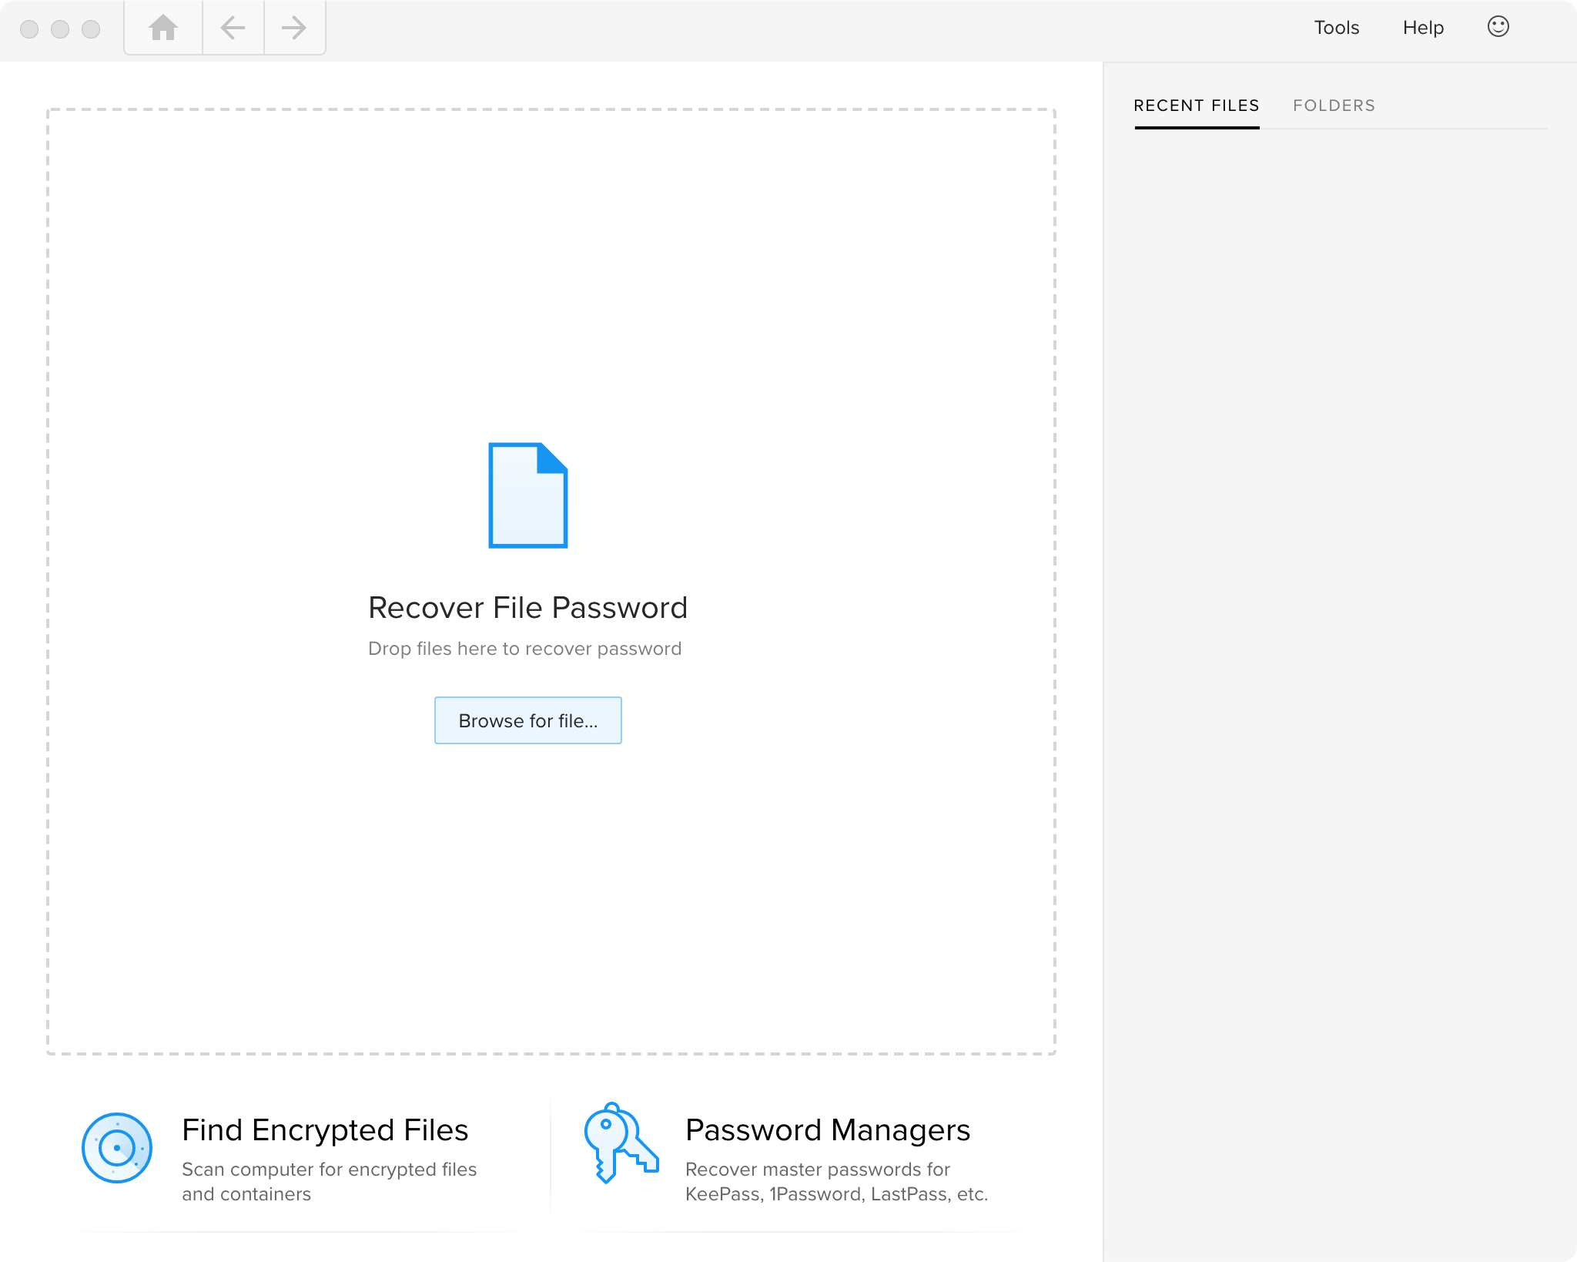Open Password Managers recovery
This screenshot has width=1577, height=1262.
point(827,1130)
